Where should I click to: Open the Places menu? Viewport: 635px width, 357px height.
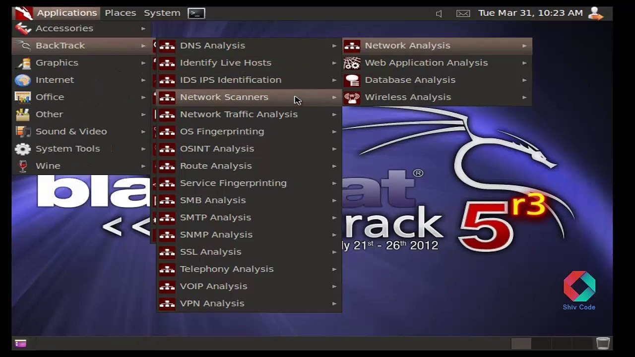120,13
